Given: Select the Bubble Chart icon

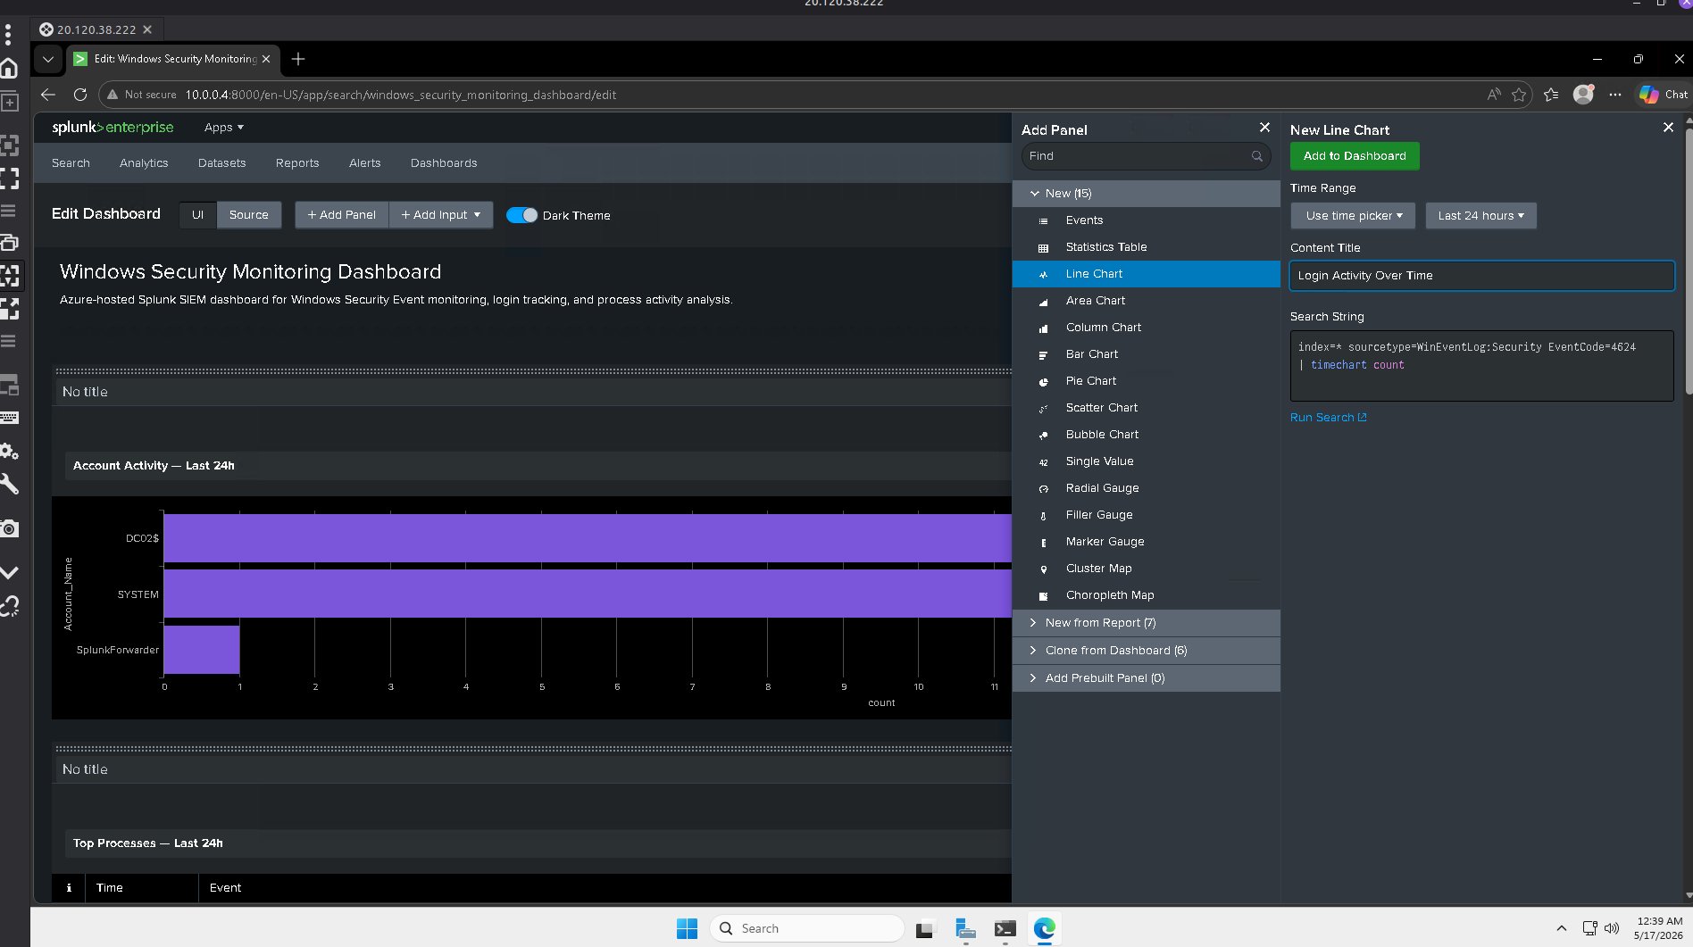Looking at the screenshot, I should (x=1043, y=436).
